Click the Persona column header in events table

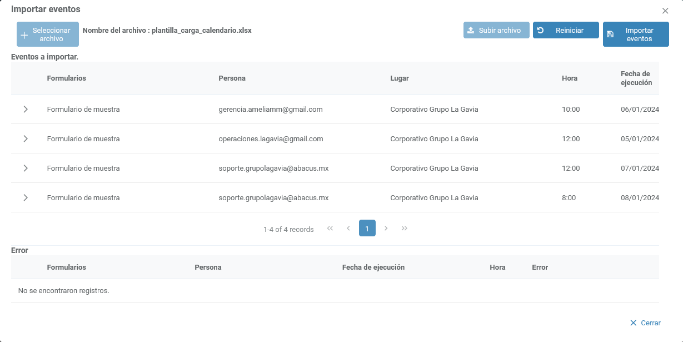(232, 78)
